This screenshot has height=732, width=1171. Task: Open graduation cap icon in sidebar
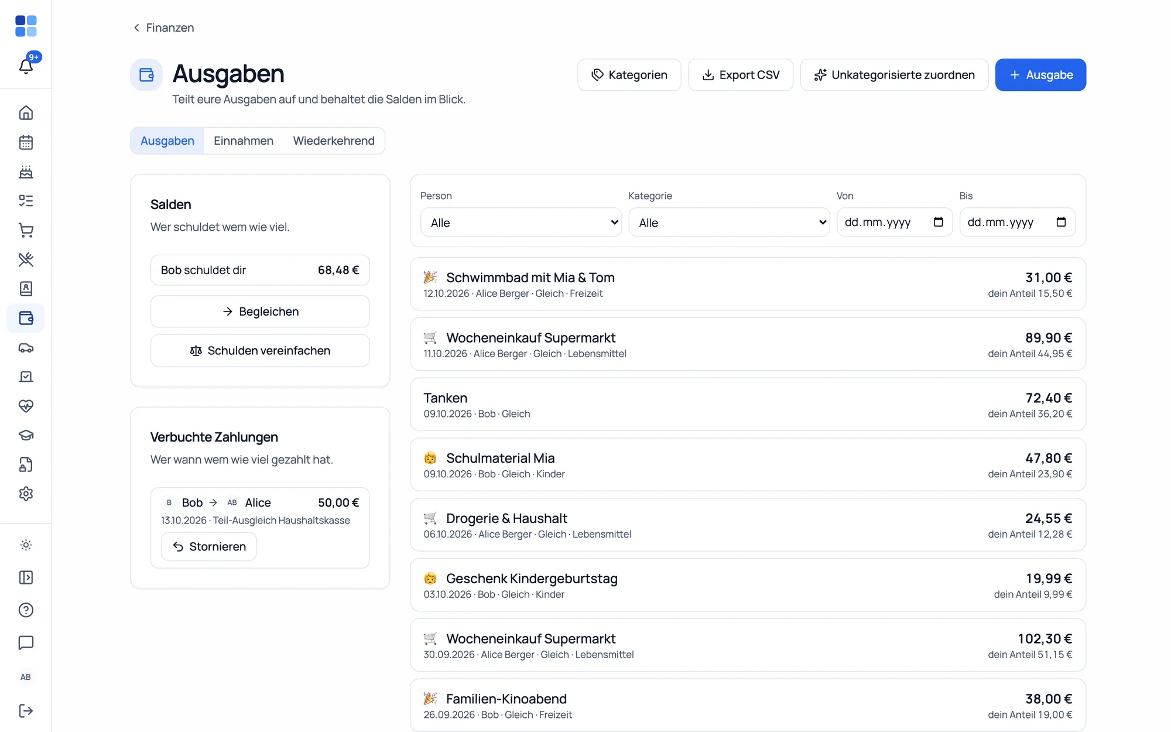point(26,435)
